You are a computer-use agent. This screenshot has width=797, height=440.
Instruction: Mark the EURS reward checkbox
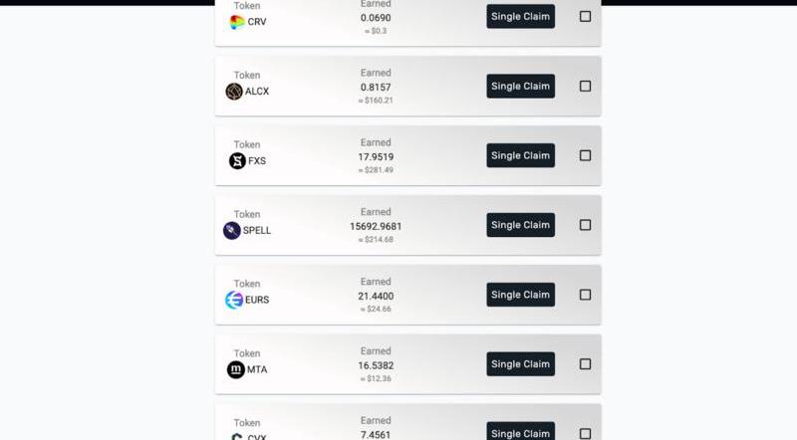point(585,295)
